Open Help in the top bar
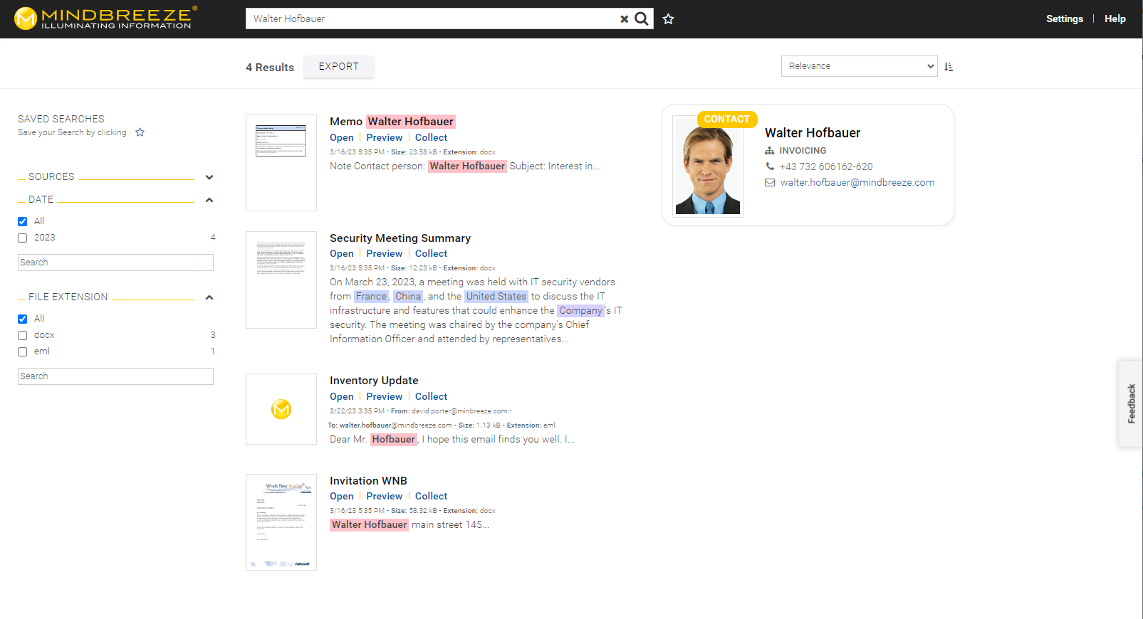Image resolution: width=1143 pixels, height=619 pixels. (1115, 19)
